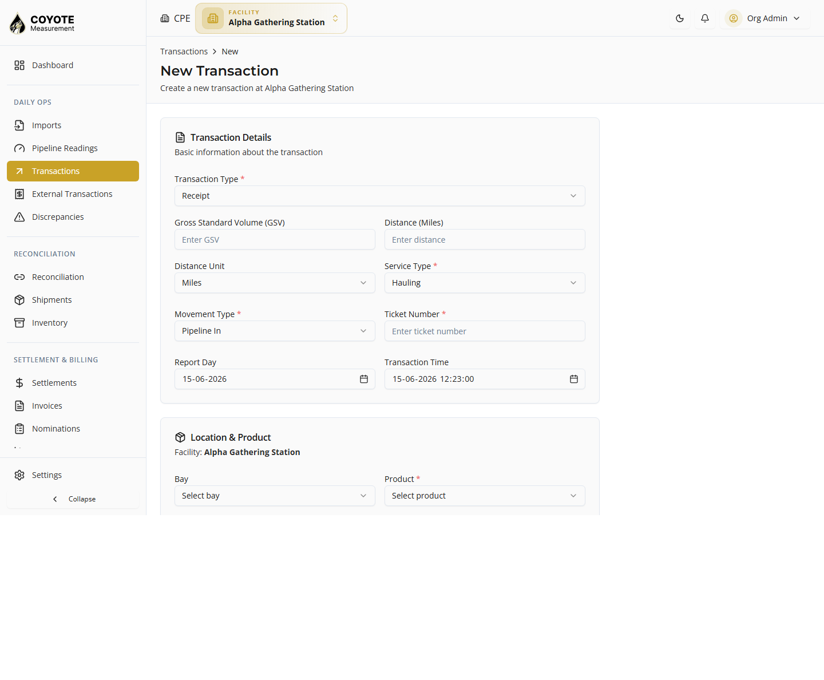Click the Collapse chevron arrow
The height and width of the screenshot is (680, 824).
[55, 499]
